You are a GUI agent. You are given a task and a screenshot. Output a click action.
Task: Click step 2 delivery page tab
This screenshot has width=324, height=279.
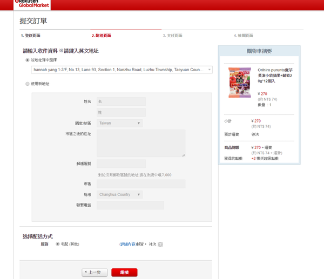[x=102, y=36]
